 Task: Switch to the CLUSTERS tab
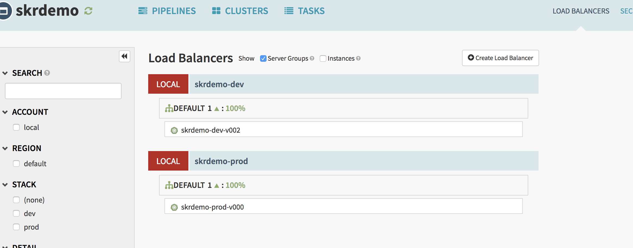coord(240,11)
